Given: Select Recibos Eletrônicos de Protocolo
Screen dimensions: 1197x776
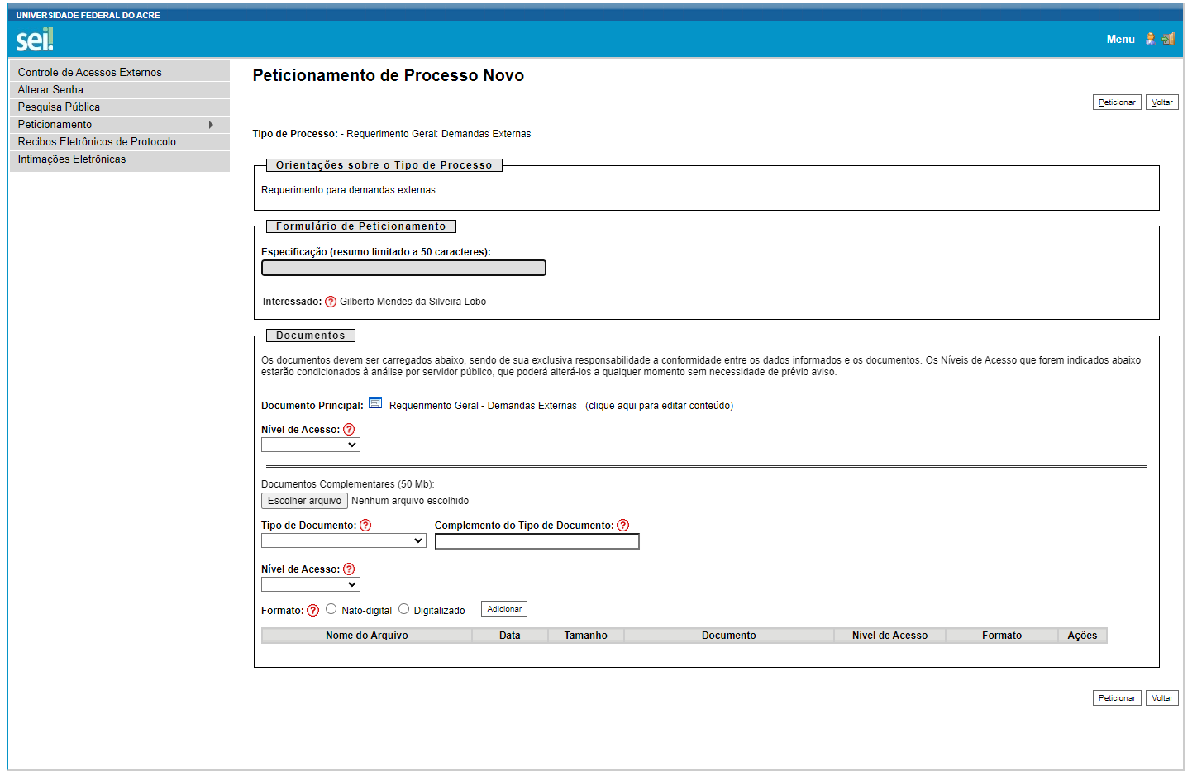Looking at the screenshot, I should [97, 141].
